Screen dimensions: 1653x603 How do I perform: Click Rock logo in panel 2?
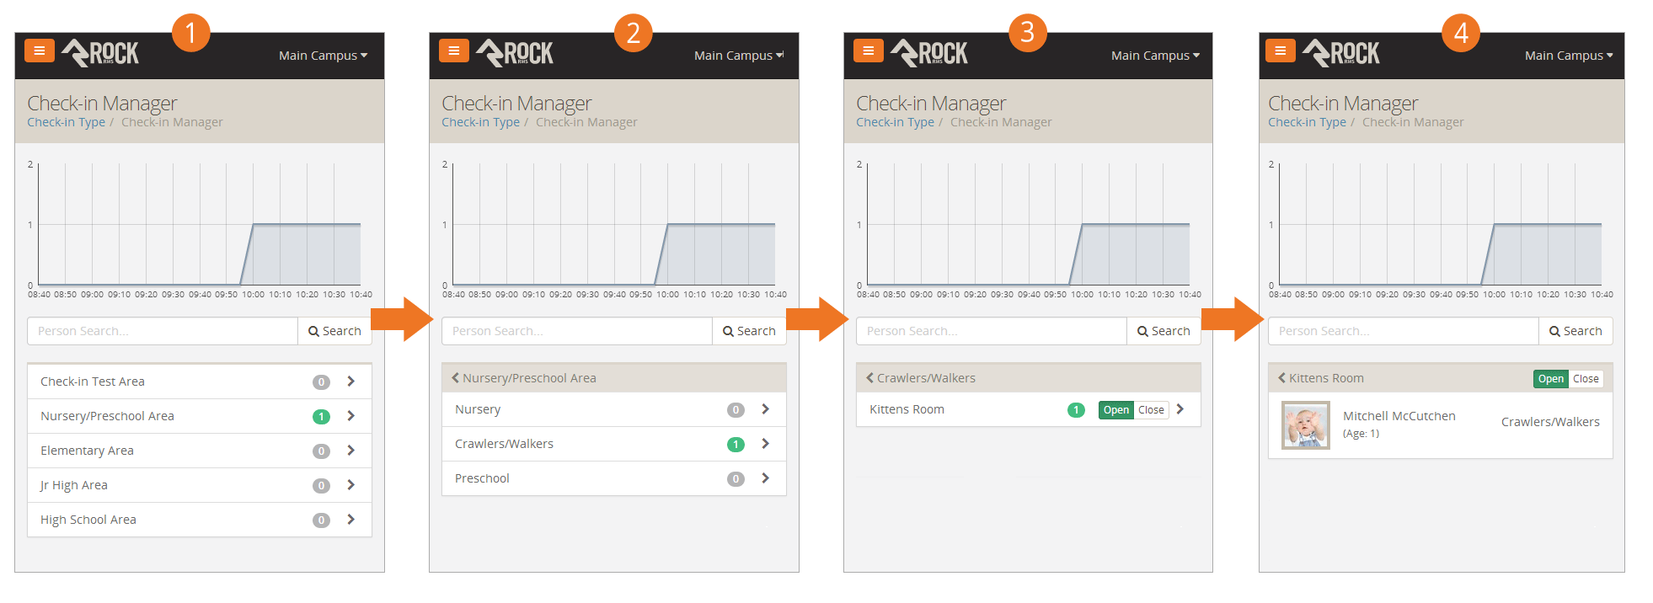[x=515, y=53]
